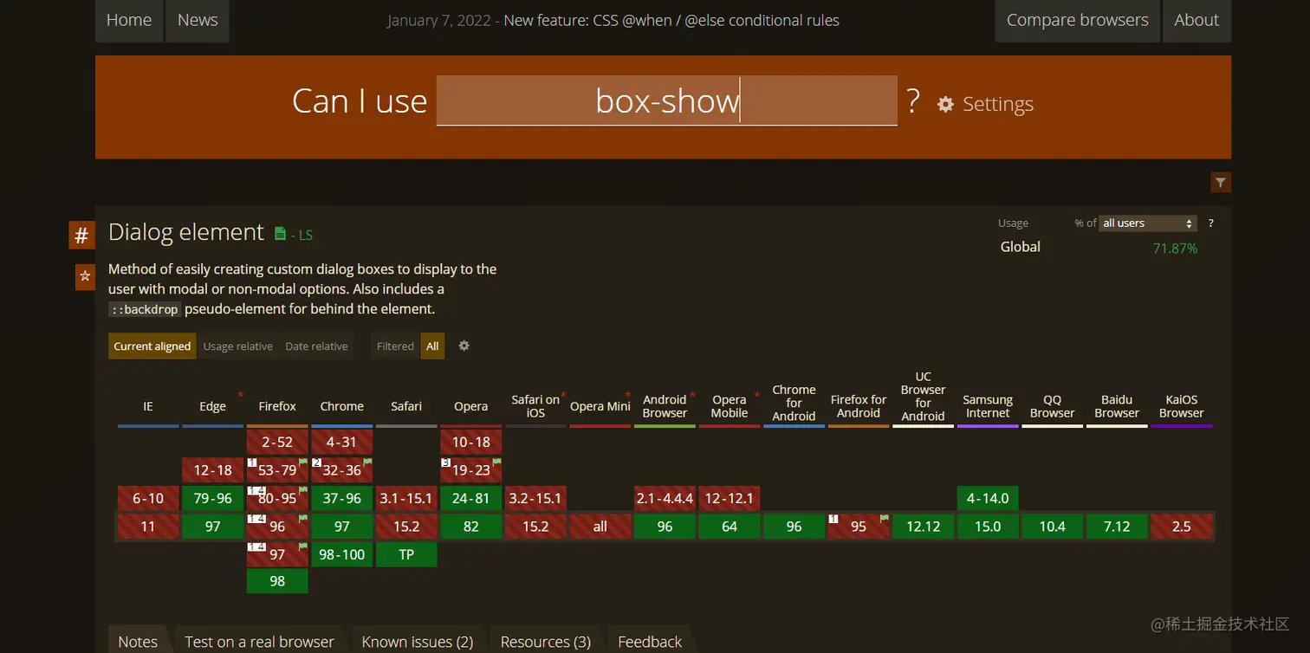This screenshot has width=1310, height=653.
Task: Open the CSS @when / @else news link
Action: click(x=671, y=20)
